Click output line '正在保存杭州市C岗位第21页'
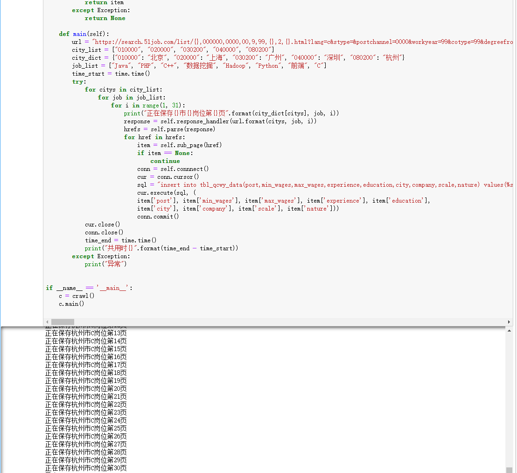 pyautogui.click(x=86, y=396)
